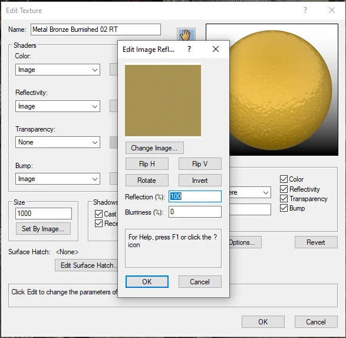This screenshot has width=346, height=338.
Task: Open the Reflectivity shader dropdown
Action: pos(58,106)
